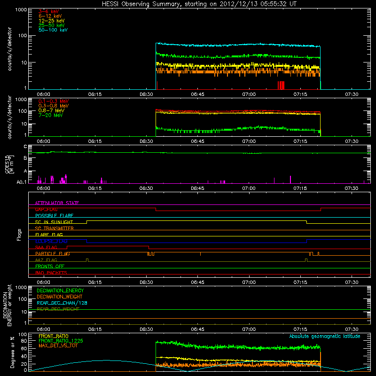
Task: Click the DECIMATION_WEIGHT legend label
Action: tap(60, 297)
